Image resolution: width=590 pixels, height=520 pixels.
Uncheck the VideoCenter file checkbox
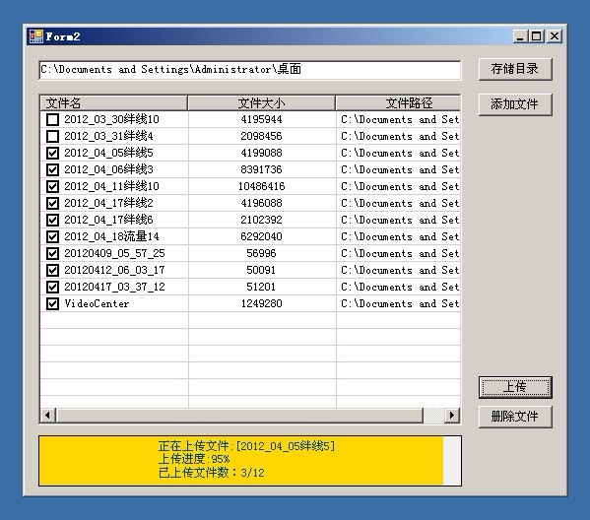point(52,303)
